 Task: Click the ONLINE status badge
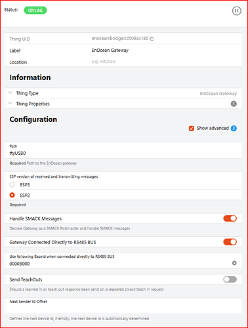pos(35,10)
